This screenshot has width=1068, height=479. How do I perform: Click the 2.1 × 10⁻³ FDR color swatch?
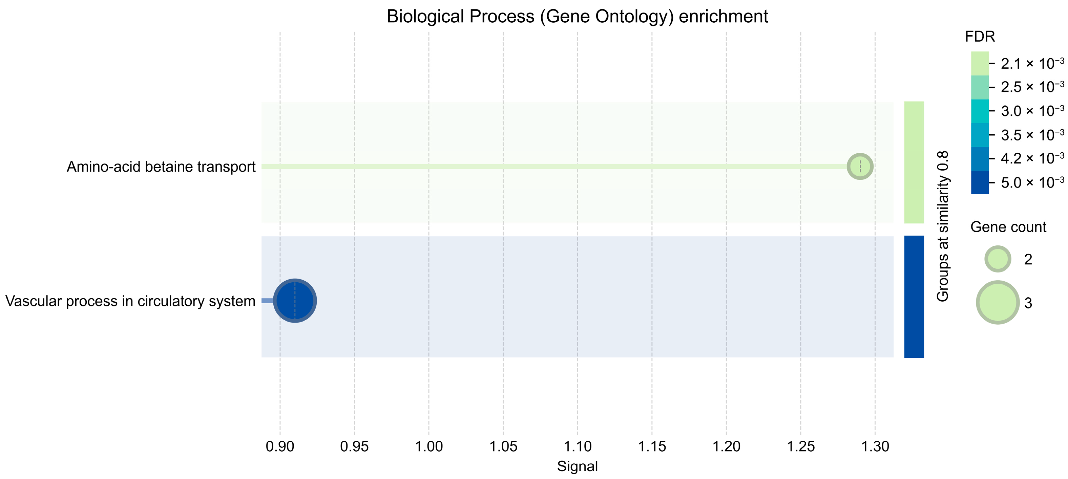[980, 63]
